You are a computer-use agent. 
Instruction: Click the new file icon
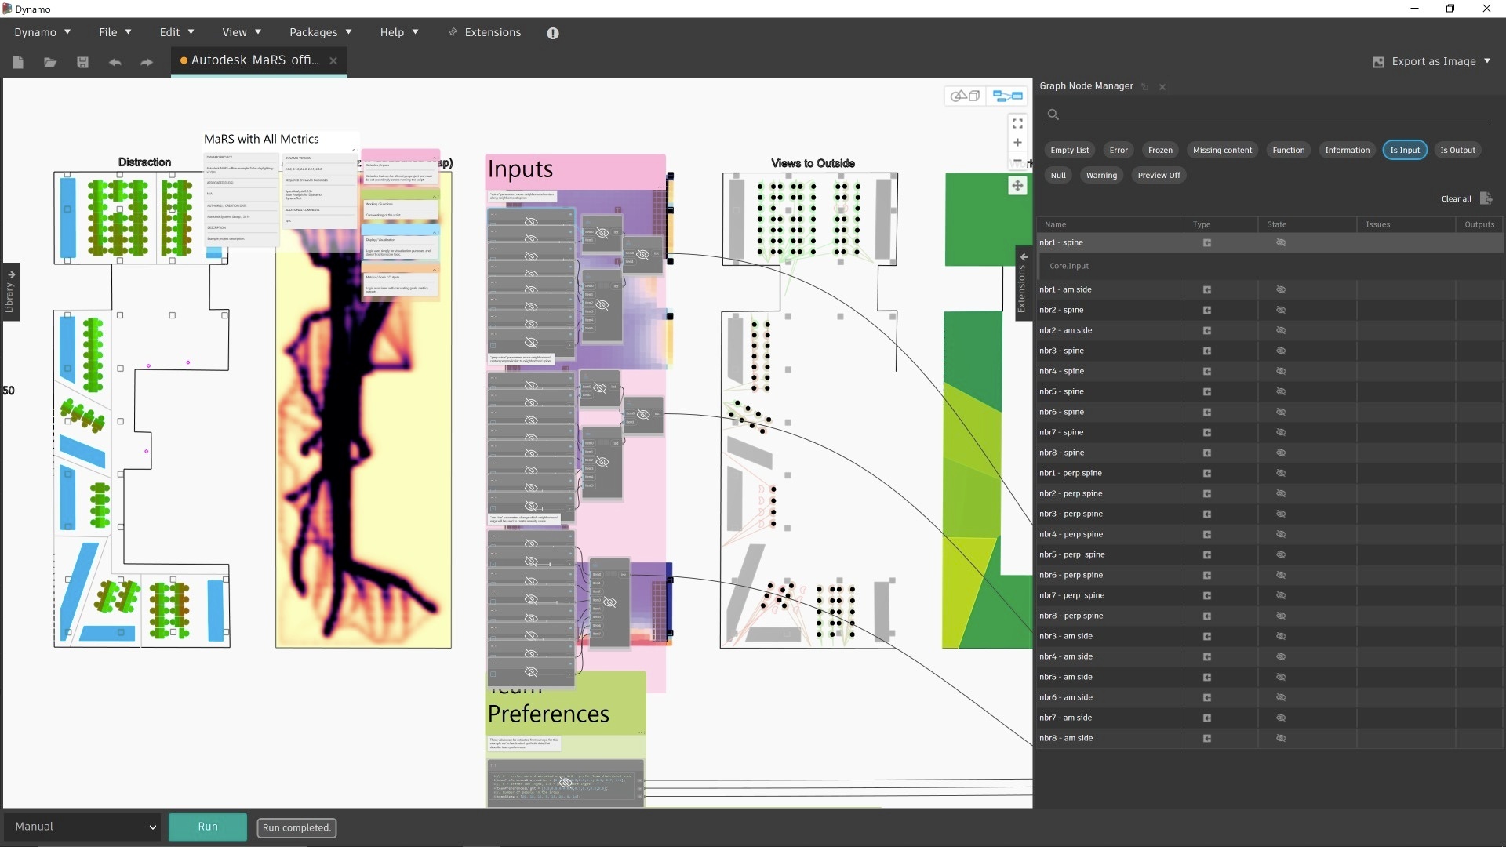pyautogui.click(x=18, y=62)
